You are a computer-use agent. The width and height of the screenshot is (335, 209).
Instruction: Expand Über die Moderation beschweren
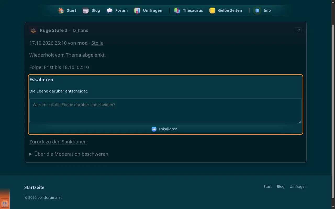69,154
